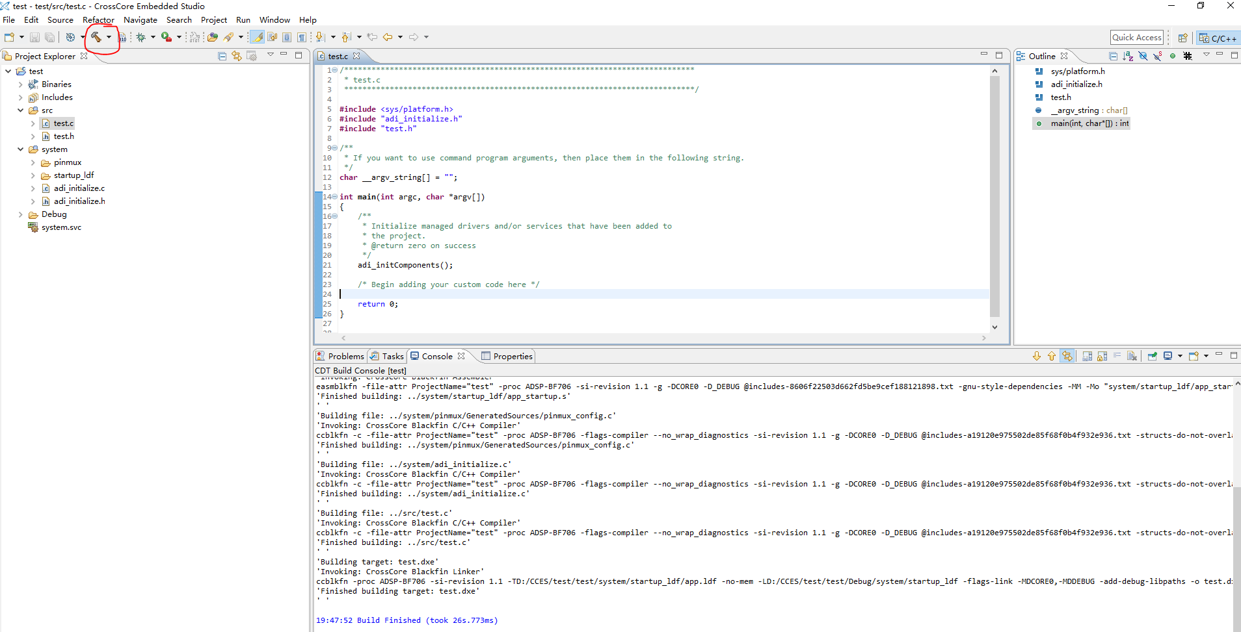Click the Build (hammer) toolbar icon

98,38
